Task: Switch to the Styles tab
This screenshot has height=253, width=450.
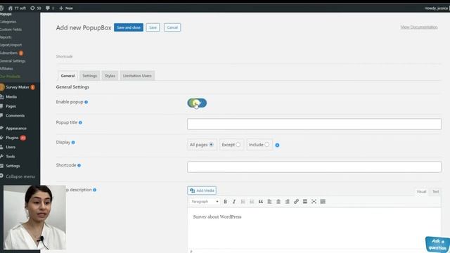Action: (x=110, y=76)
